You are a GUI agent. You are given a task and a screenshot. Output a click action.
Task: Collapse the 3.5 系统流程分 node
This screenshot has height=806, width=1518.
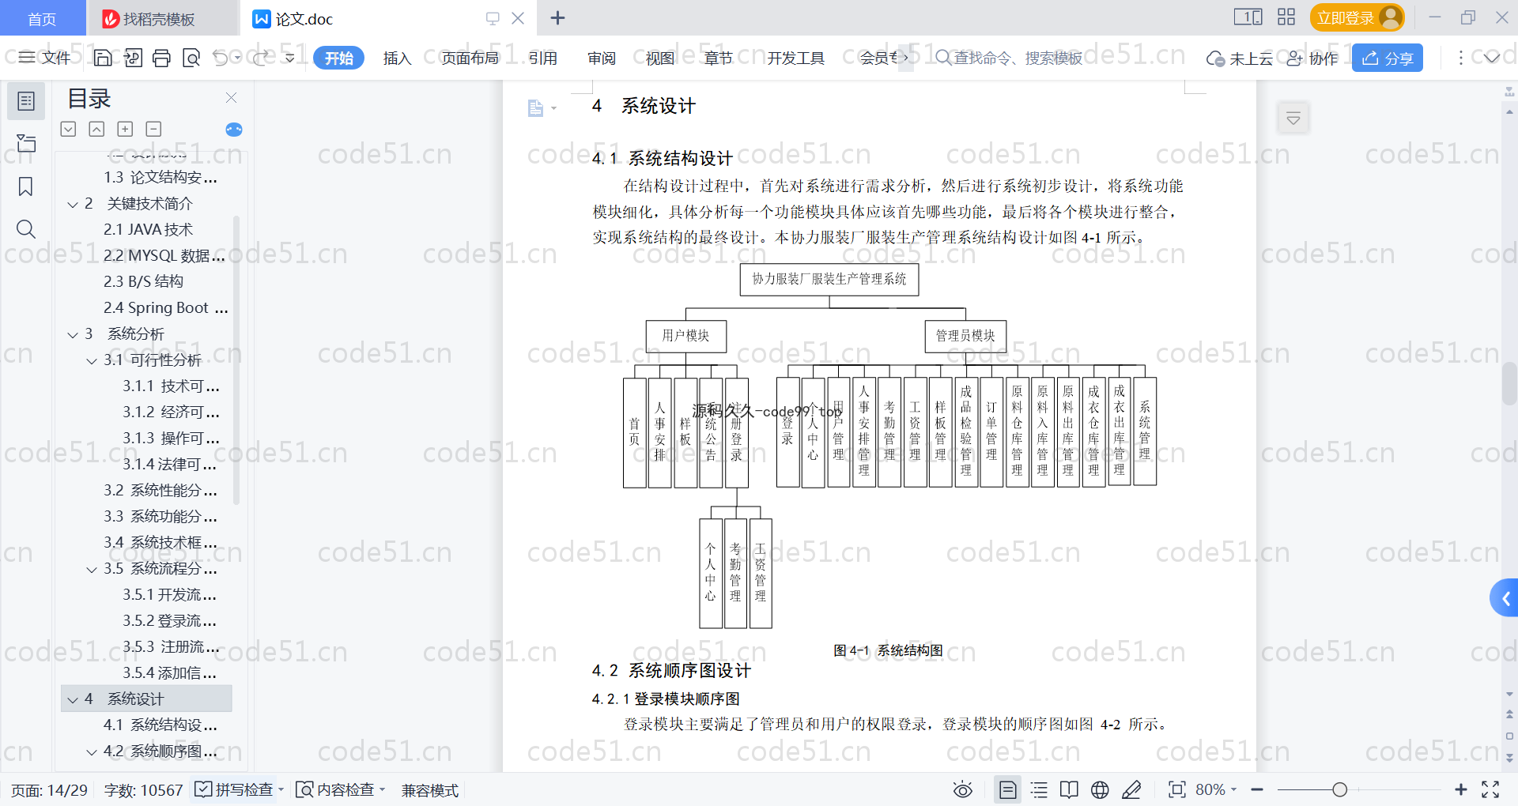pos(92,570)
